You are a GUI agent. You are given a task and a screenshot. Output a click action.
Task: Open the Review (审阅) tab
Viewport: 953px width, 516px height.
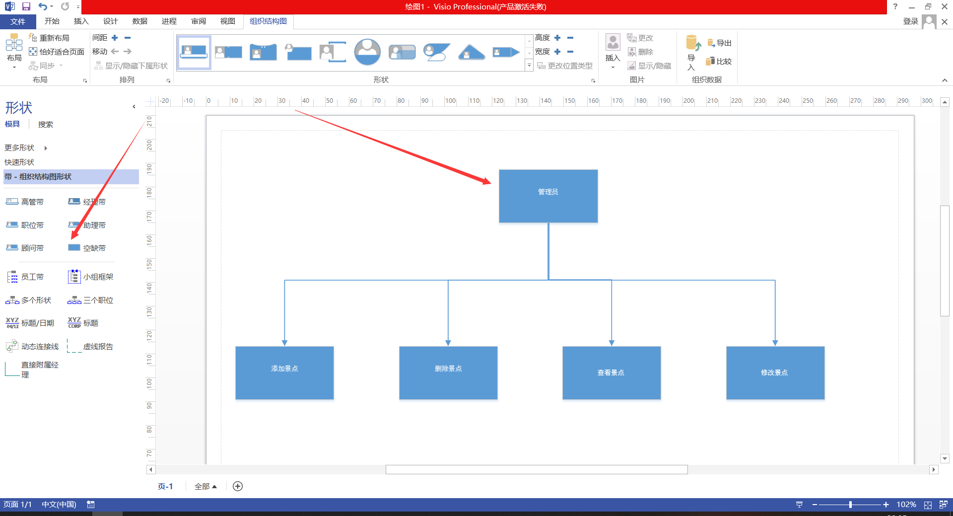tap(199, 21)
